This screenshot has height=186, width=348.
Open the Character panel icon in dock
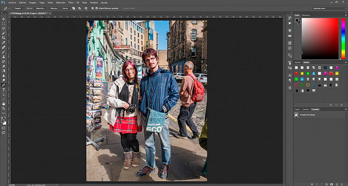(x=290, y=75)
